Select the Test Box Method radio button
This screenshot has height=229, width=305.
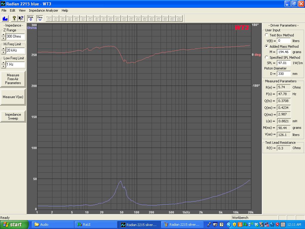pos(267,35)
